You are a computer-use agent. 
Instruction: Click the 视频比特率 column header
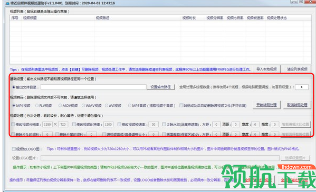235,18
